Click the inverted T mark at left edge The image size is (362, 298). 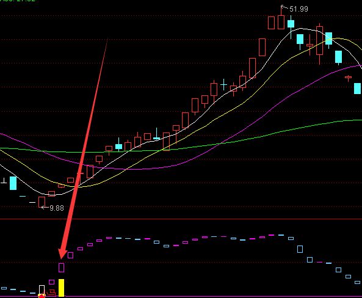coord(4,181)
